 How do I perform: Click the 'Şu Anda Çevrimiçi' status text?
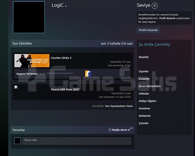(155, 45)
